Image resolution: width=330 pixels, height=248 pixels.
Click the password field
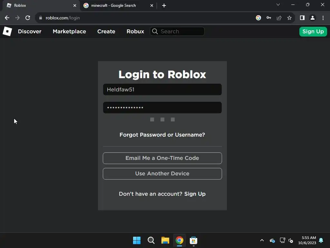click(x=162, y=108)
